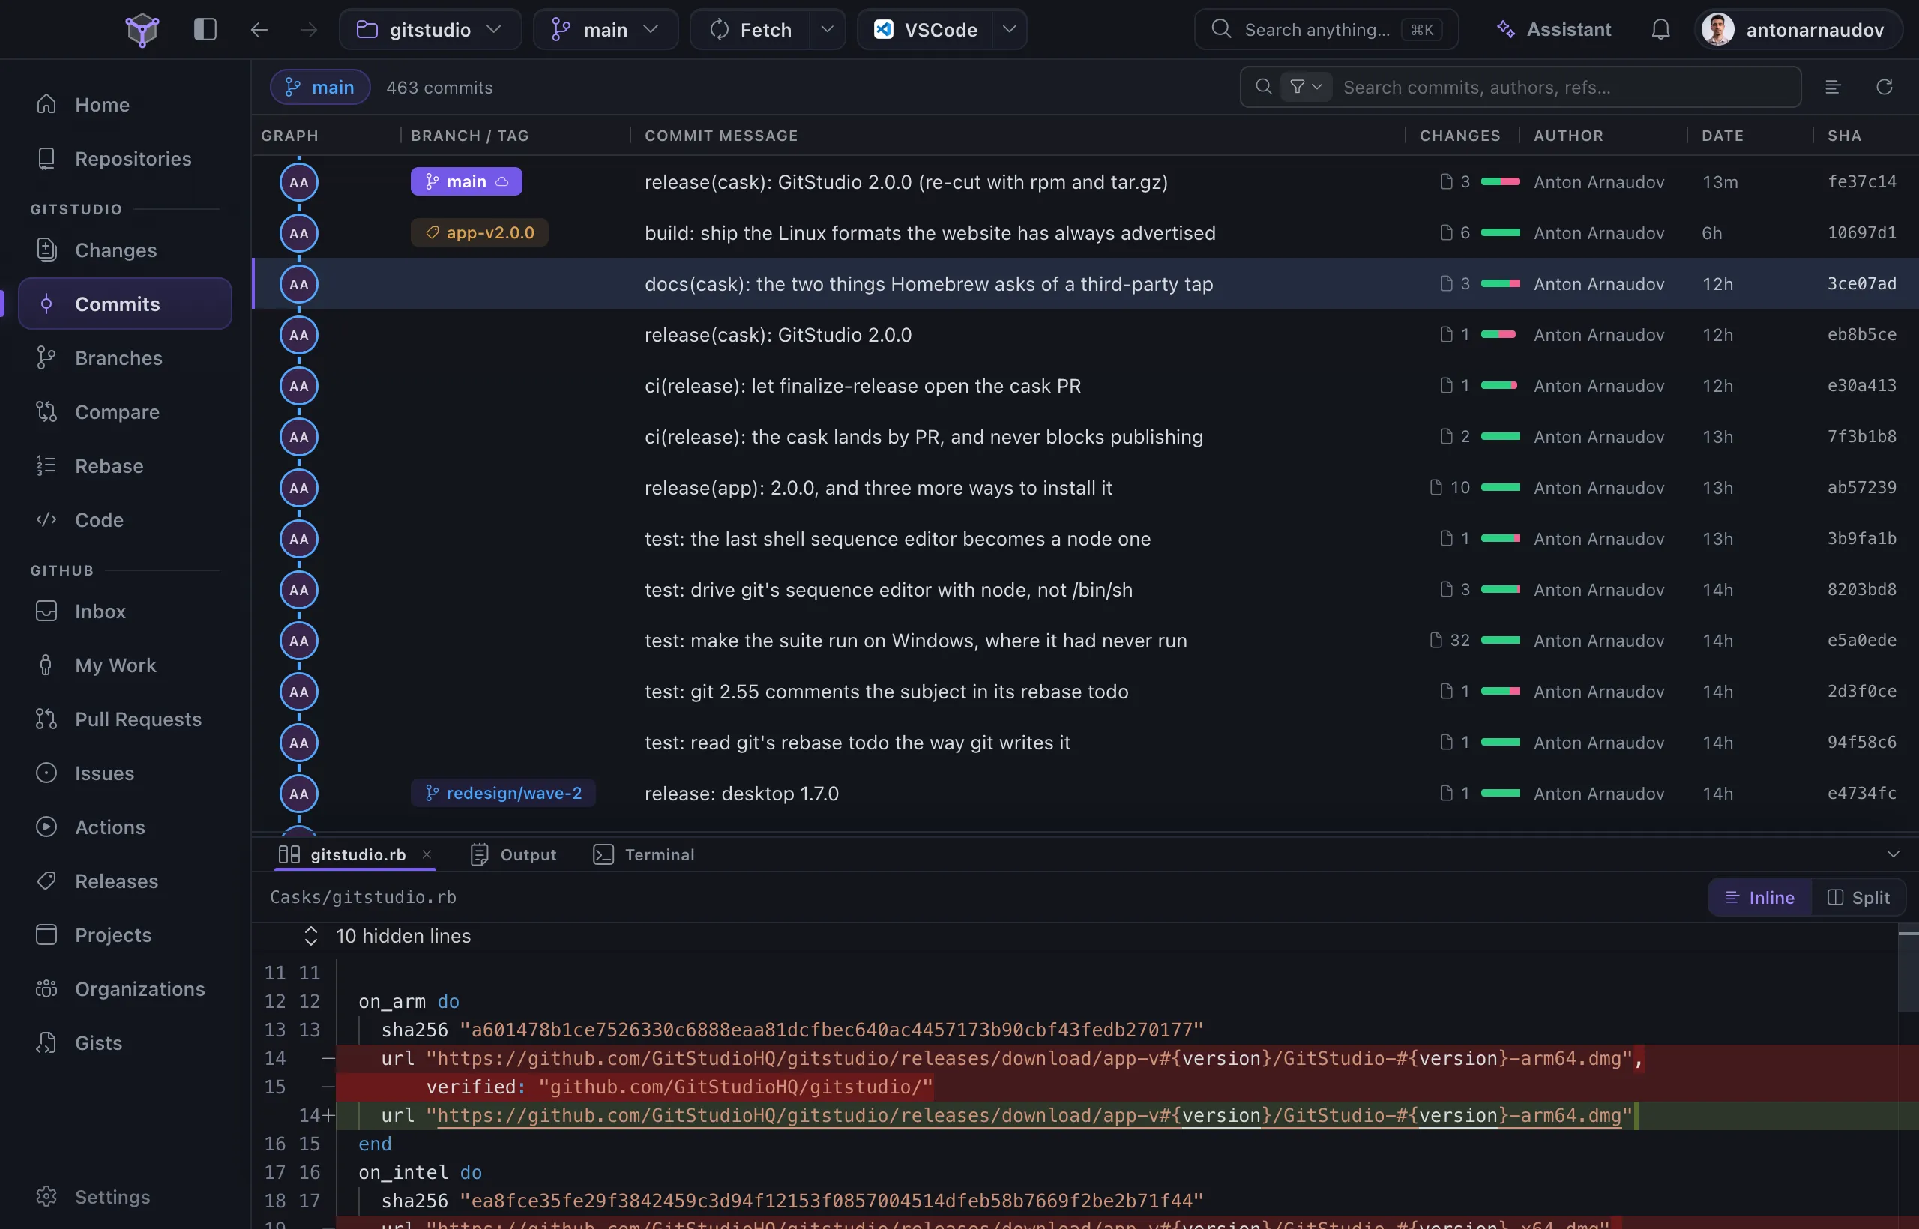The image size is (1919, 1229).
Task: Click the commit search magnifier icon
Action: [1263, 87]
